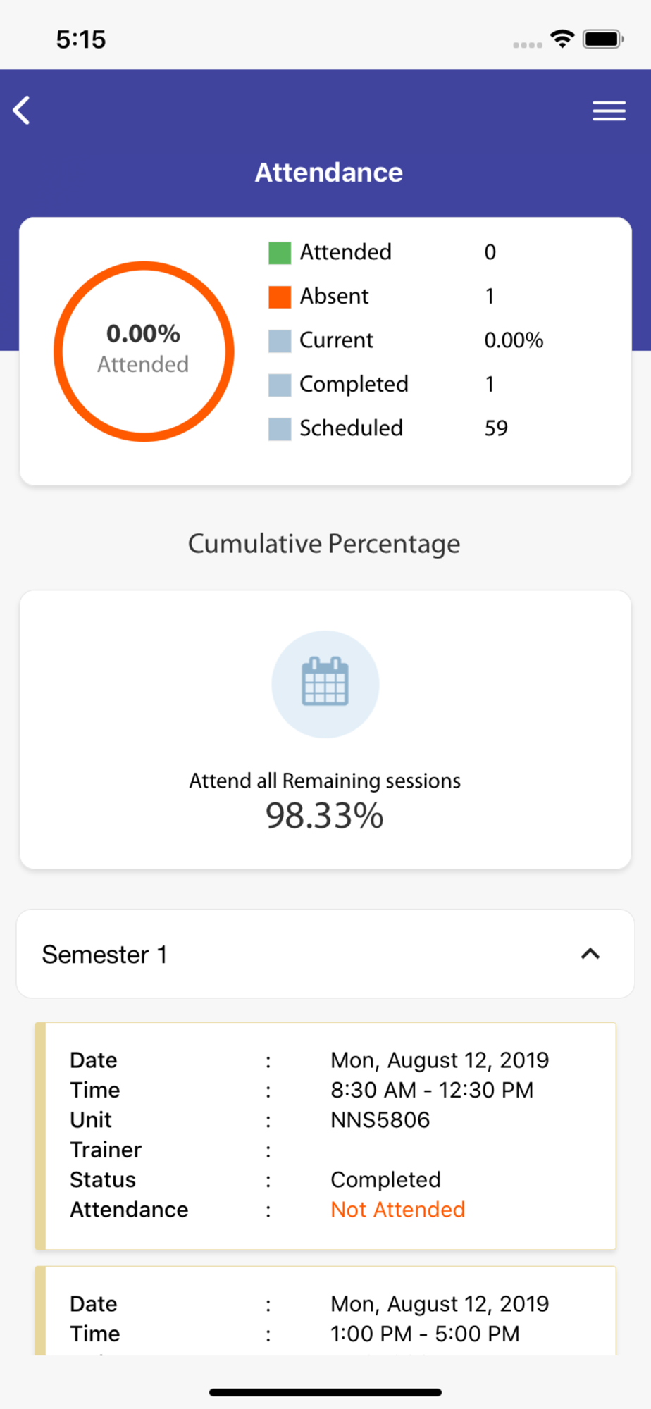Tap the calendar icon in Cumulative Percentage card
651x1409 pixels.
325,683
